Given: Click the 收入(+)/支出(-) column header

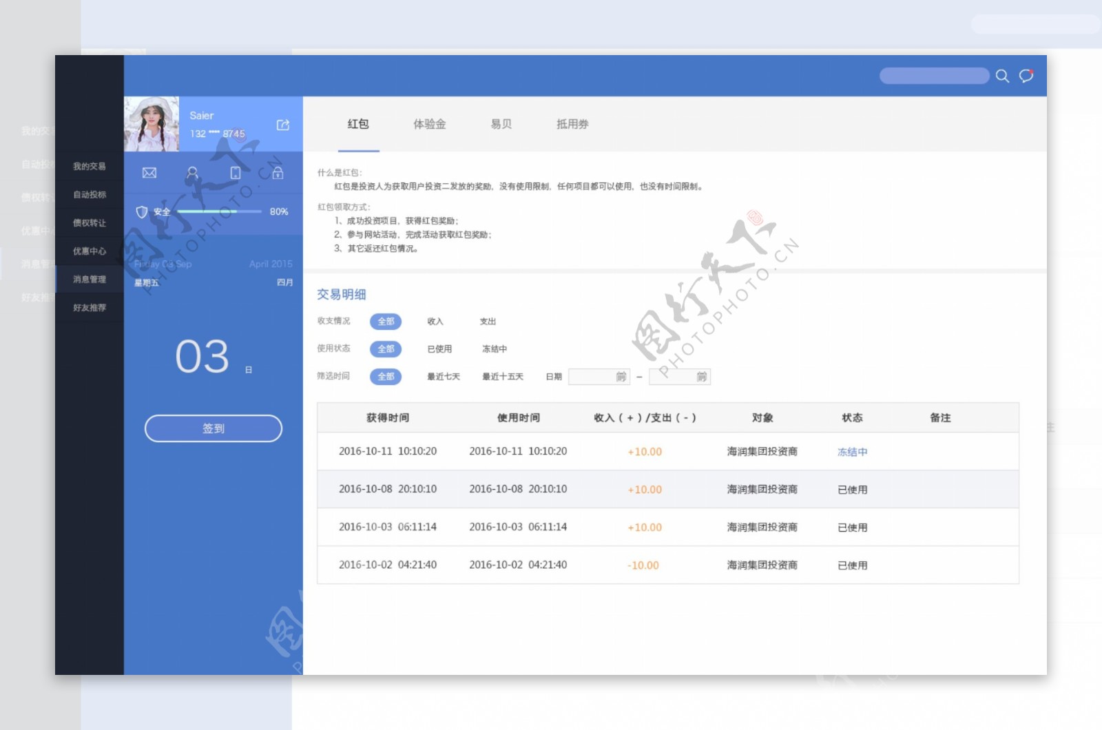Looking at the screenshot, I should (x=645, y=417).
